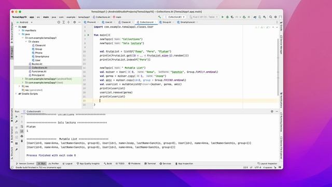
Task: Toggle Gradle panel on right stripe
Action: (281, 26)
